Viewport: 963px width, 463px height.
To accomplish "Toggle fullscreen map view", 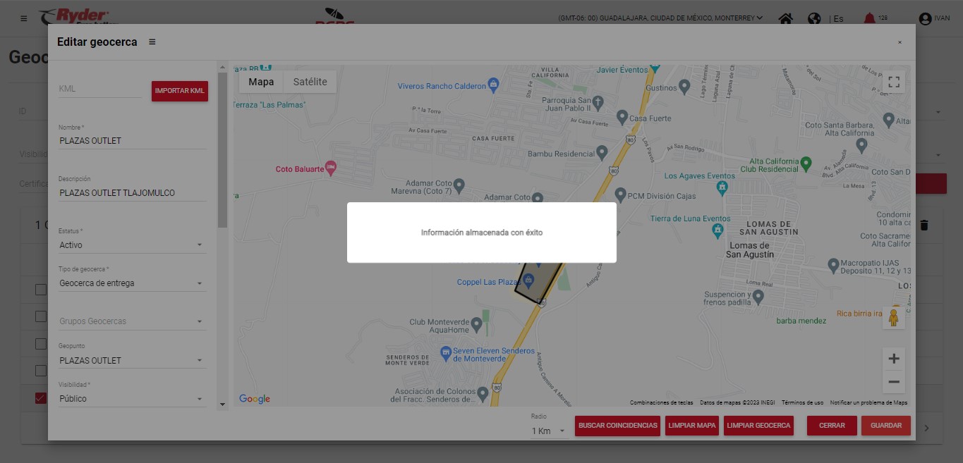I will [x=894, y=82].
